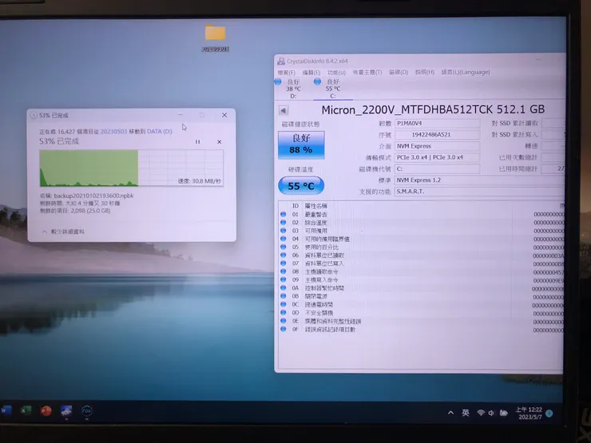
Task: Open the 檔案(F) menu in CrystalDiskInfo
Action: coord(287,73)
